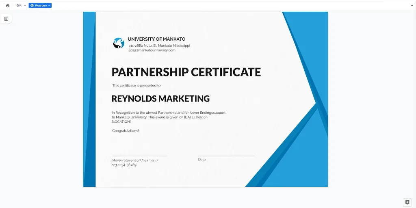Show document outline sidebar icon
This screenshot has height=208, width=416.
[x=6, y=19]
